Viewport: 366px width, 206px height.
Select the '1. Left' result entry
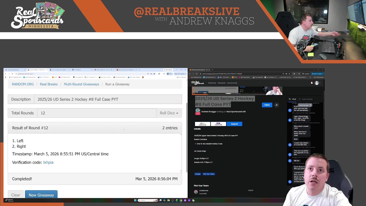18,141
